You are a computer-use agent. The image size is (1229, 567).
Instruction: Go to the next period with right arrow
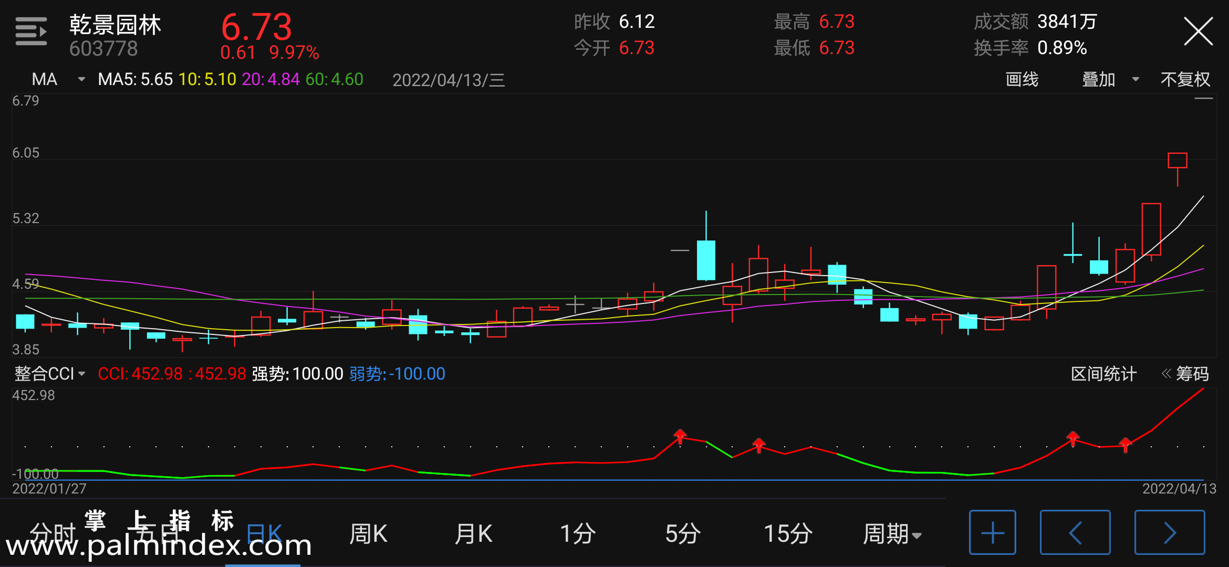[1170, 532]
